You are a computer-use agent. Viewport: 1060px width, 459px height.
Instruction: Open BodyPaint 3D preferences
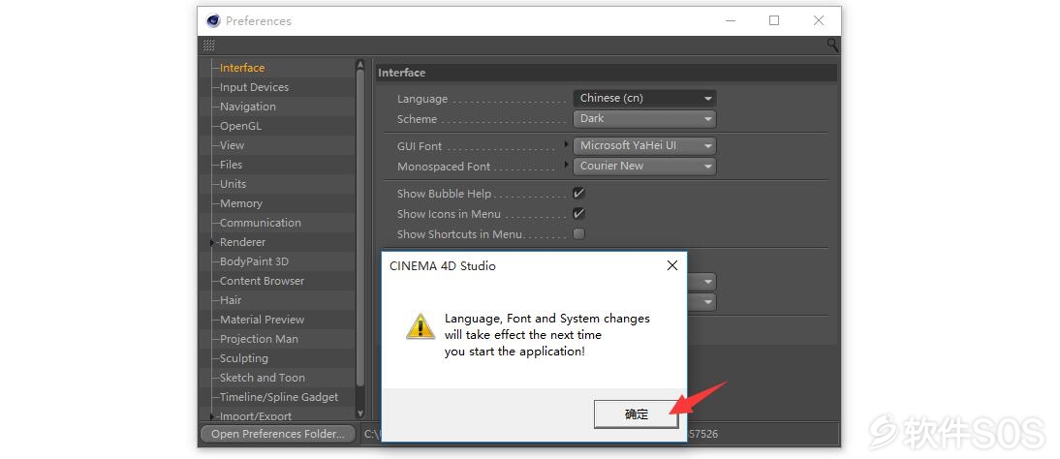(254, 261)
